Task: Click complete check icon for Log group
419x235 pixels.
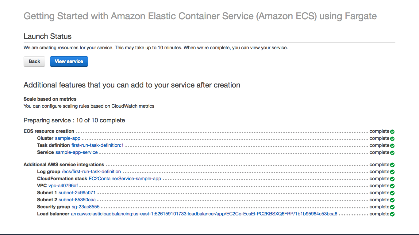Action: tap(392, 172)
